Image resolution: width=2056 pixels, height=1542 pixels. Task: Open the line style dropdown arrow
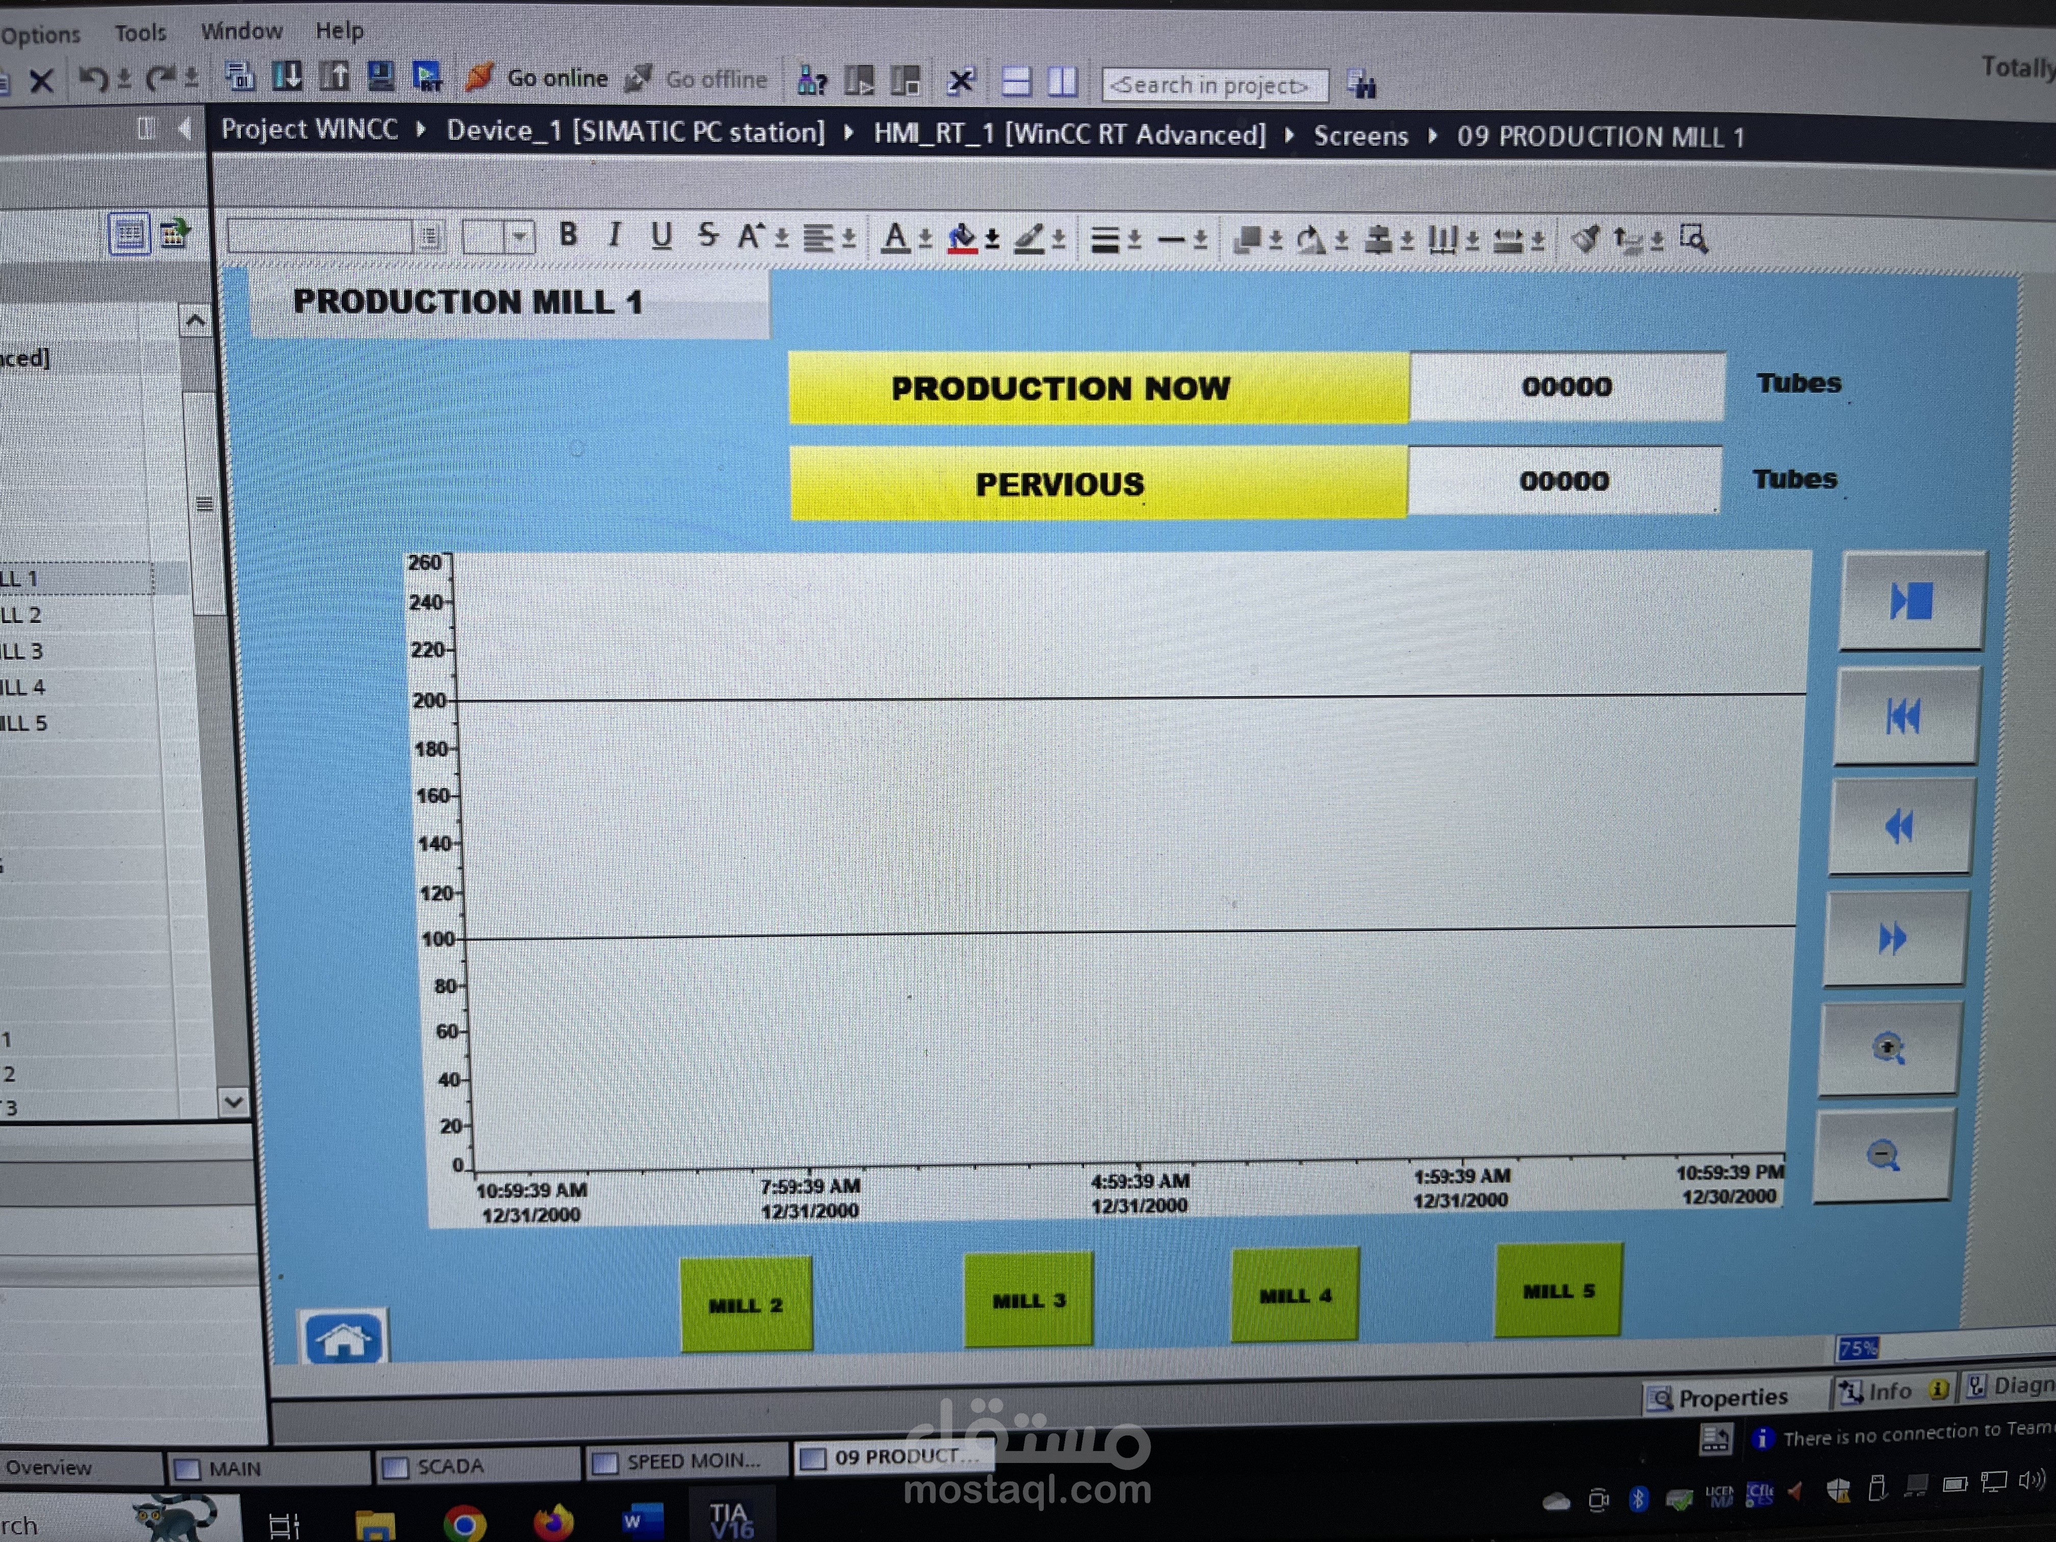click(x=1200, y=241)
